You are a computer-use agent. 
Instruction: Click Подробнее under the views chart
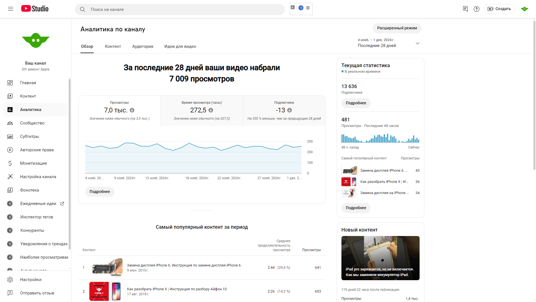[x=100, y=192]
